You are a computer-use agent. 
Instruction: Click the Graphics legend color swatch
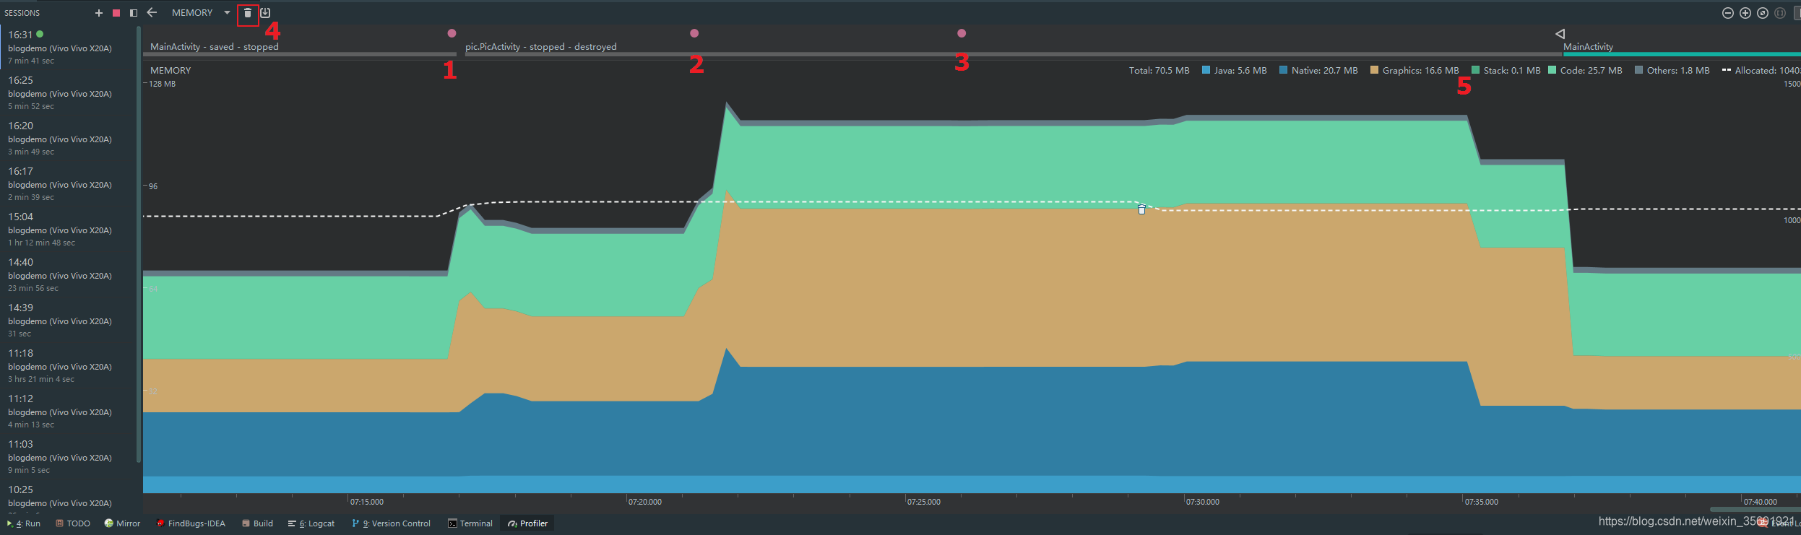tap(1374, 70)
